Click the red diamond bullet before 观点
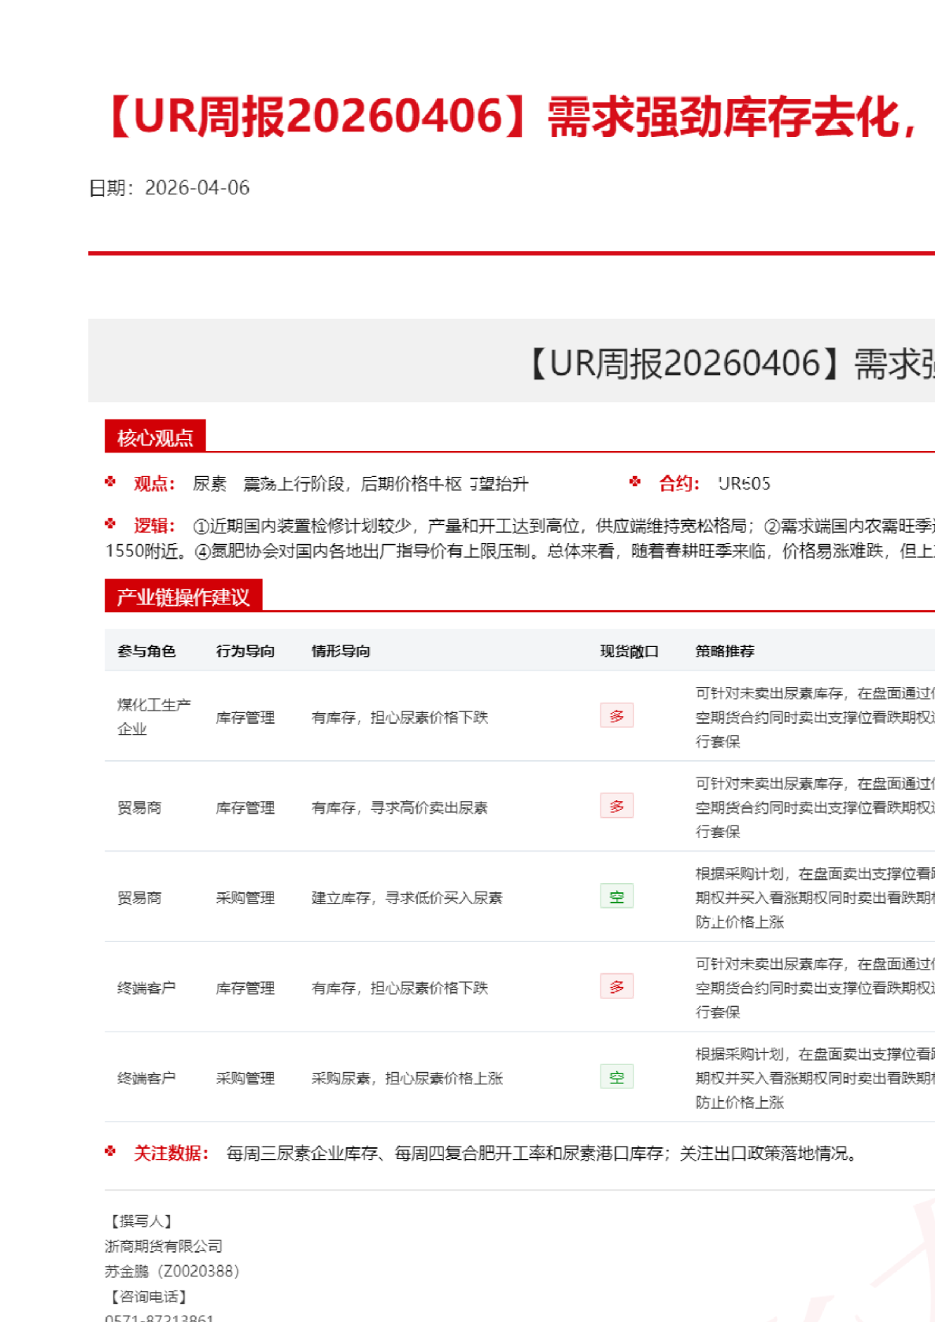 click(110, 482)
